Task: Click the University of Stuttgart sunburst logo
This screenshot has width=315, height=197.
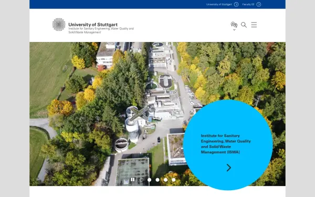Action: pos(59,25)
